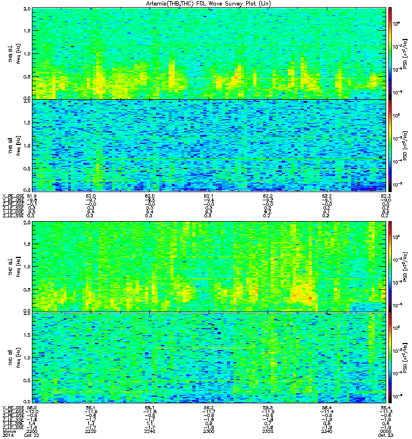Screen dimensions: 412x439
Task: Click the 1.5 frequency tick of the THC B∥ panel
Action: tap(27, 335)
